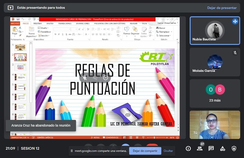Open the Diseño layout dropdown

pos(43,28)
